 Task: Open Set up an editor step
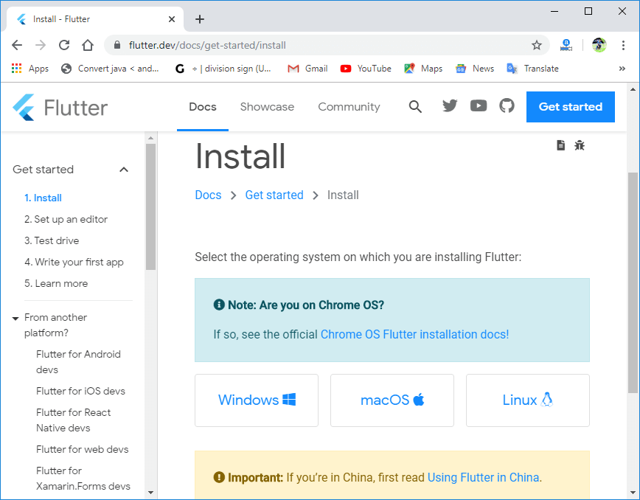(x=66, y=219)
